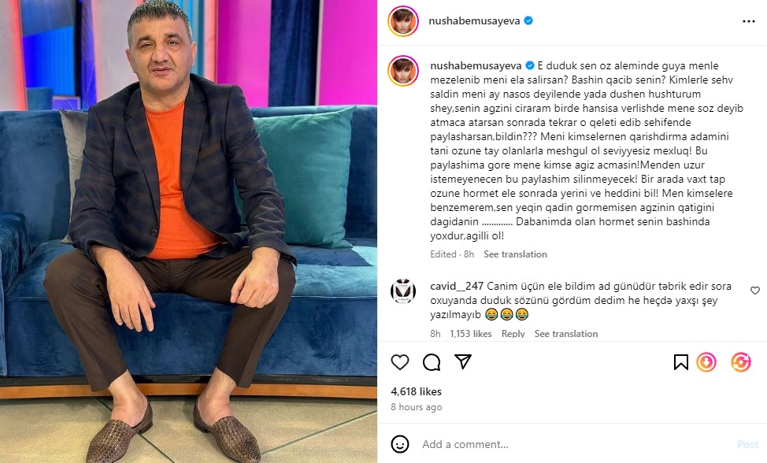See translation of the caption
This screenshot has height=463, width=767.
tap(515, 254)
